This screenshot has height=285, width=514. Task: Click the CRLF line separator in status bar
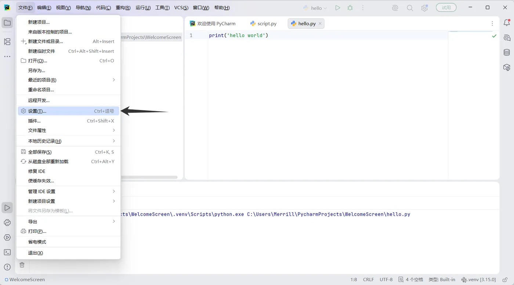369,279
